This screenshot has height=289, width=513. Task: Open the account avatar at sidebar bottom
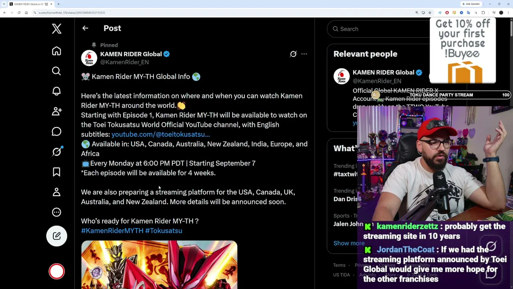click(x=57, y=271)
